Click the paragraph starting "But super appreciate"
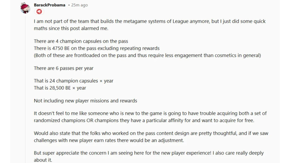The height and width of the screenshot is (163, 290). [x=149, y=153]
